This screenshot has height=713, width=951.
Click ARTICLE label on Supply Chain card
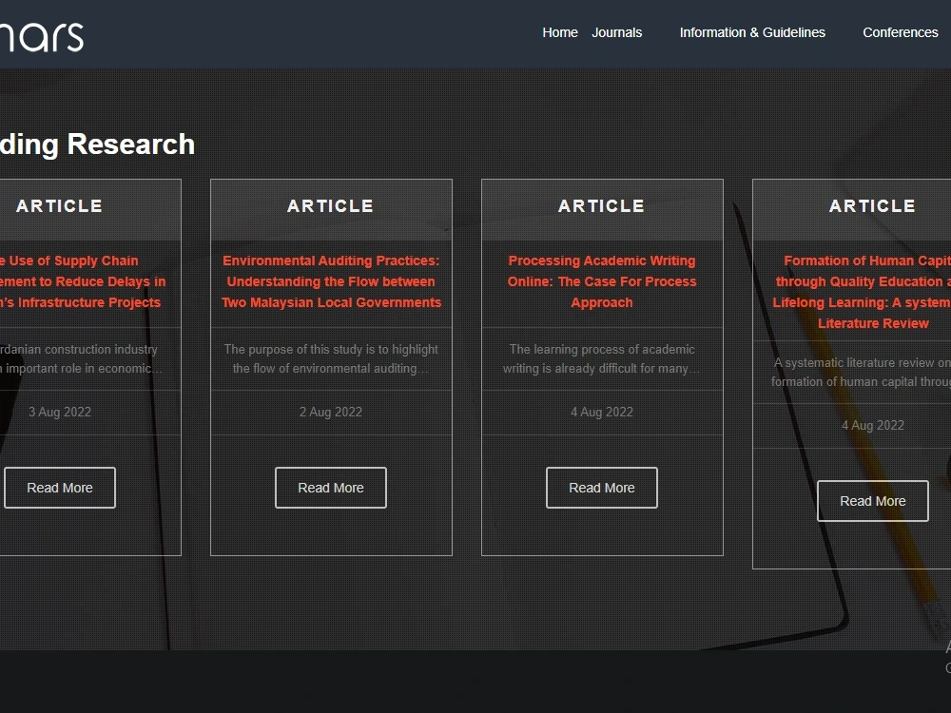click(59, 206)
